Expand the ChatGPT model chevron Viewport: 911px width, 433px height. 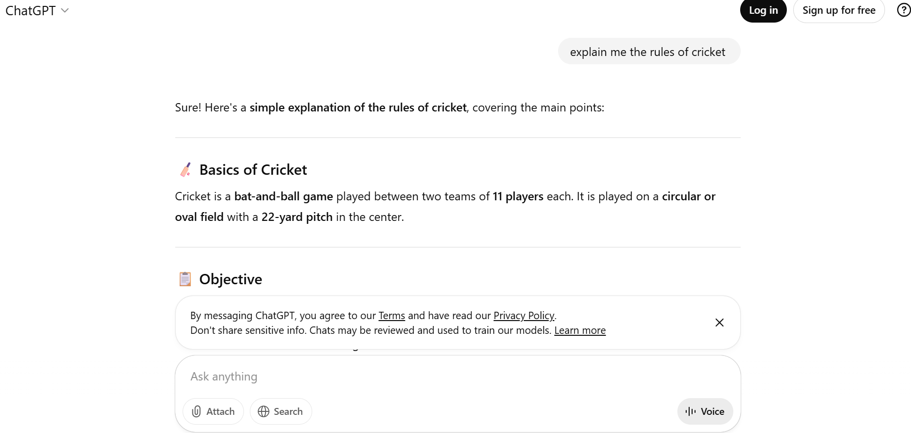click(65, 10)
